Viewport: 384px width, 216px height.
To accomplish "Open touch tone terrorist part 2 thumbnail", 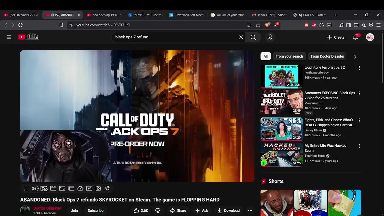I will click(x=281, y=76).
